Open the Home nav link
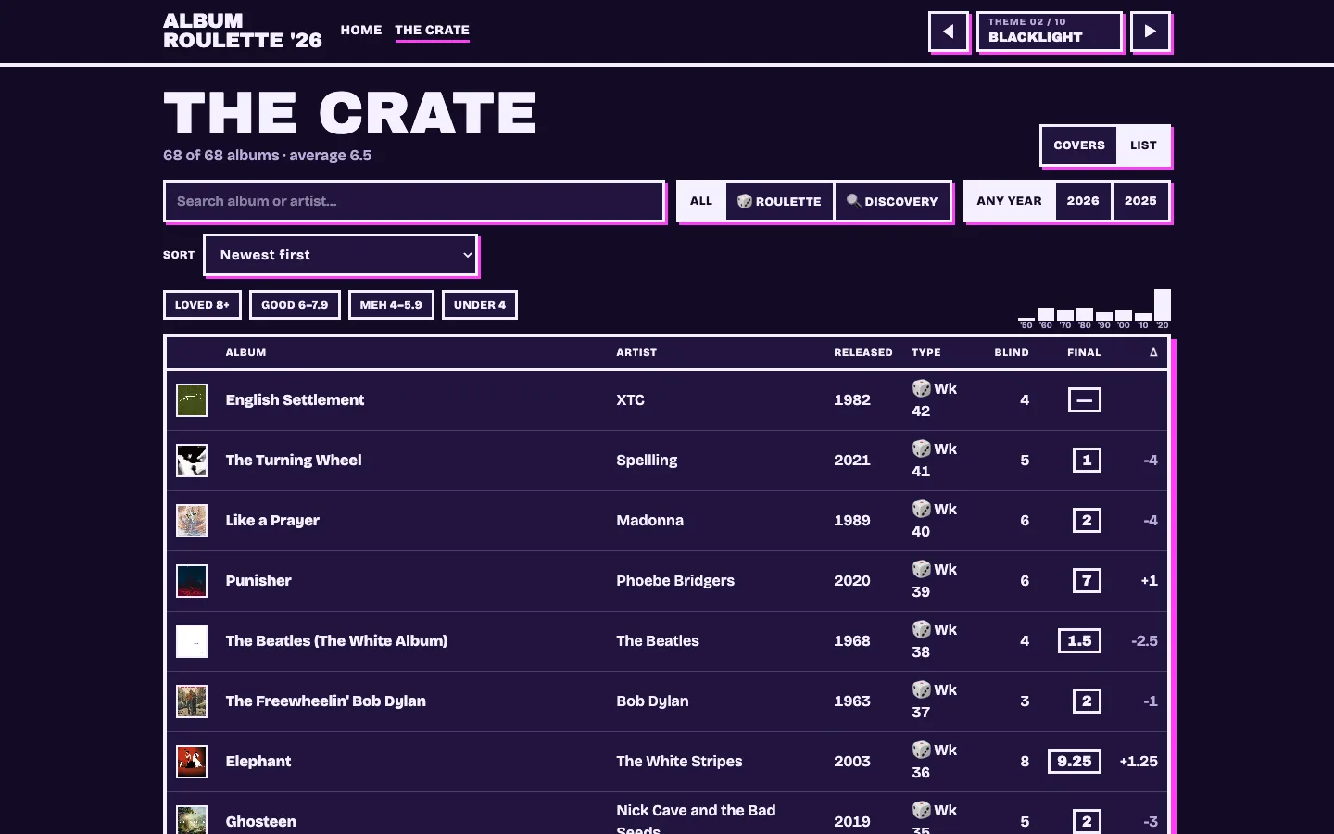The width and height of the screenshot is (1334, 834). (361, 30)
